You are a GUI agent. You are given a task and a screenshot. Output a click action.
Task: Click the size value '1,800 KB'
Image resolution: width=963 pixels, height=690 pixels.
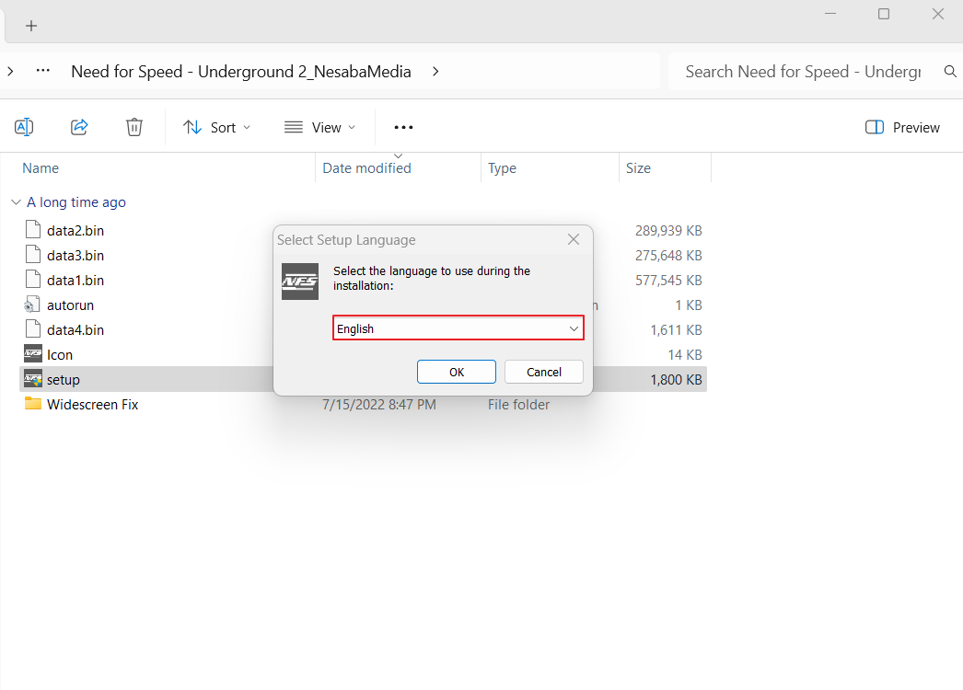click(x=676, y=380)
